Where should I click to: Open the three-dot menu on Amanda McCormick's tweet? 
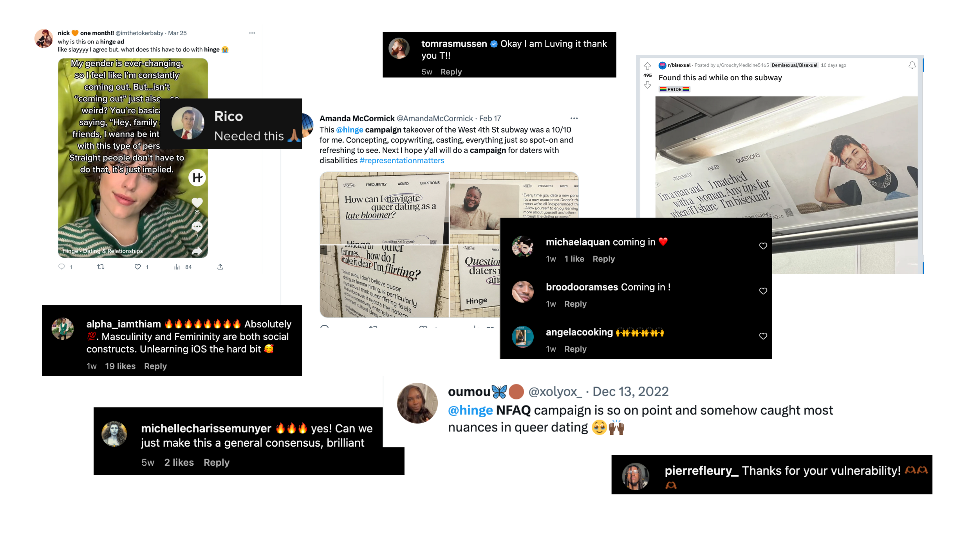(574, 118)
